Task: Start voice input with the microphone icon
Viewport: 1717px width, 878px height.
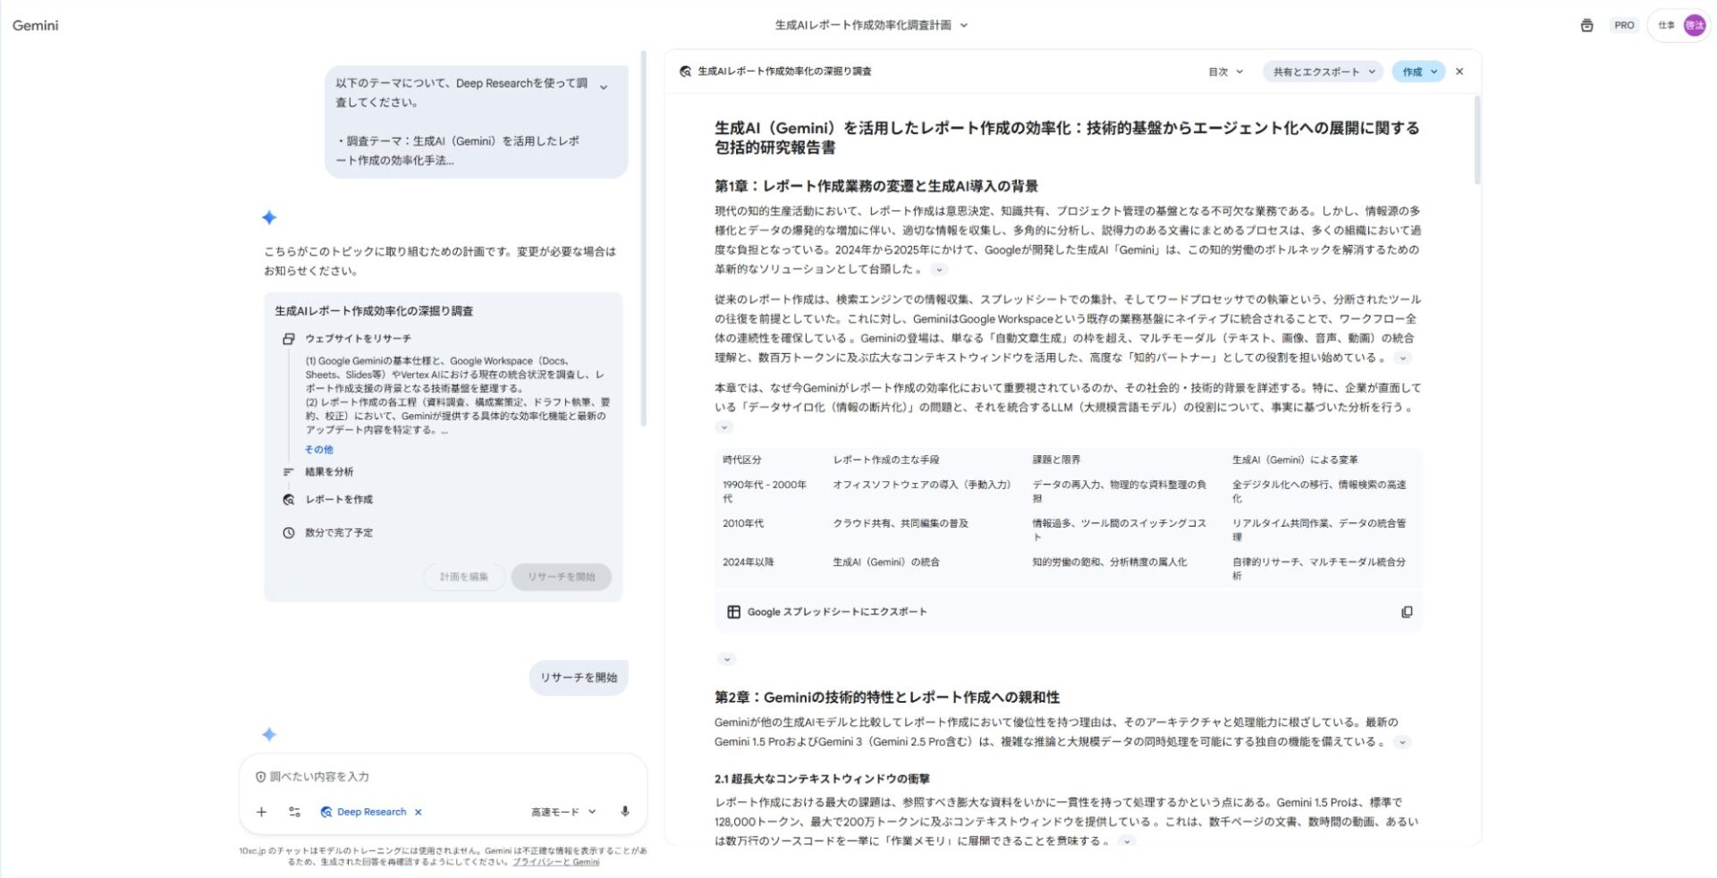Action: coord(624,812)
